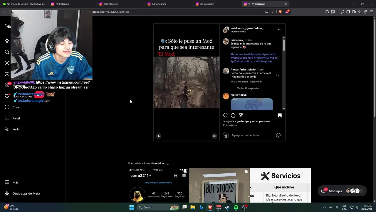Open the three-dot post options menu
This screenshot has height=212, width=376.
coord(280,30)
